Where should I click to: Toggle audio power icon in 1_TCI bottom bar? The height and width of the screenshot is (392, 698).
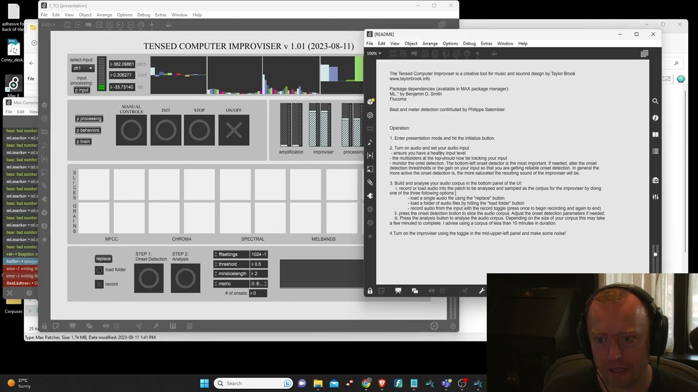453,326
